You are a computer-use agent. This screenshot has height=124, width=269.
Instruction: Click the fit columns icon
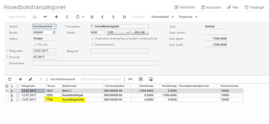pos(130,79)
